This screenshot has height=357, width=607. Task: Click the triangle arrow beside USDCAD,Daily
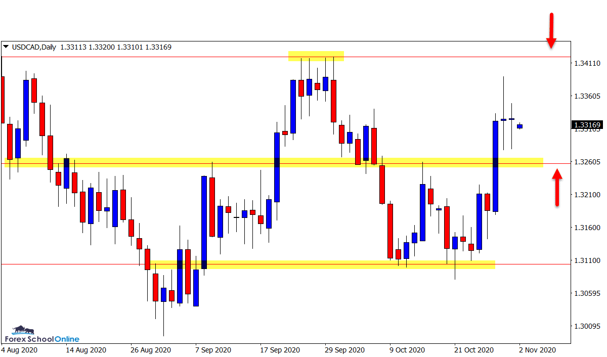tap(6, 47)
